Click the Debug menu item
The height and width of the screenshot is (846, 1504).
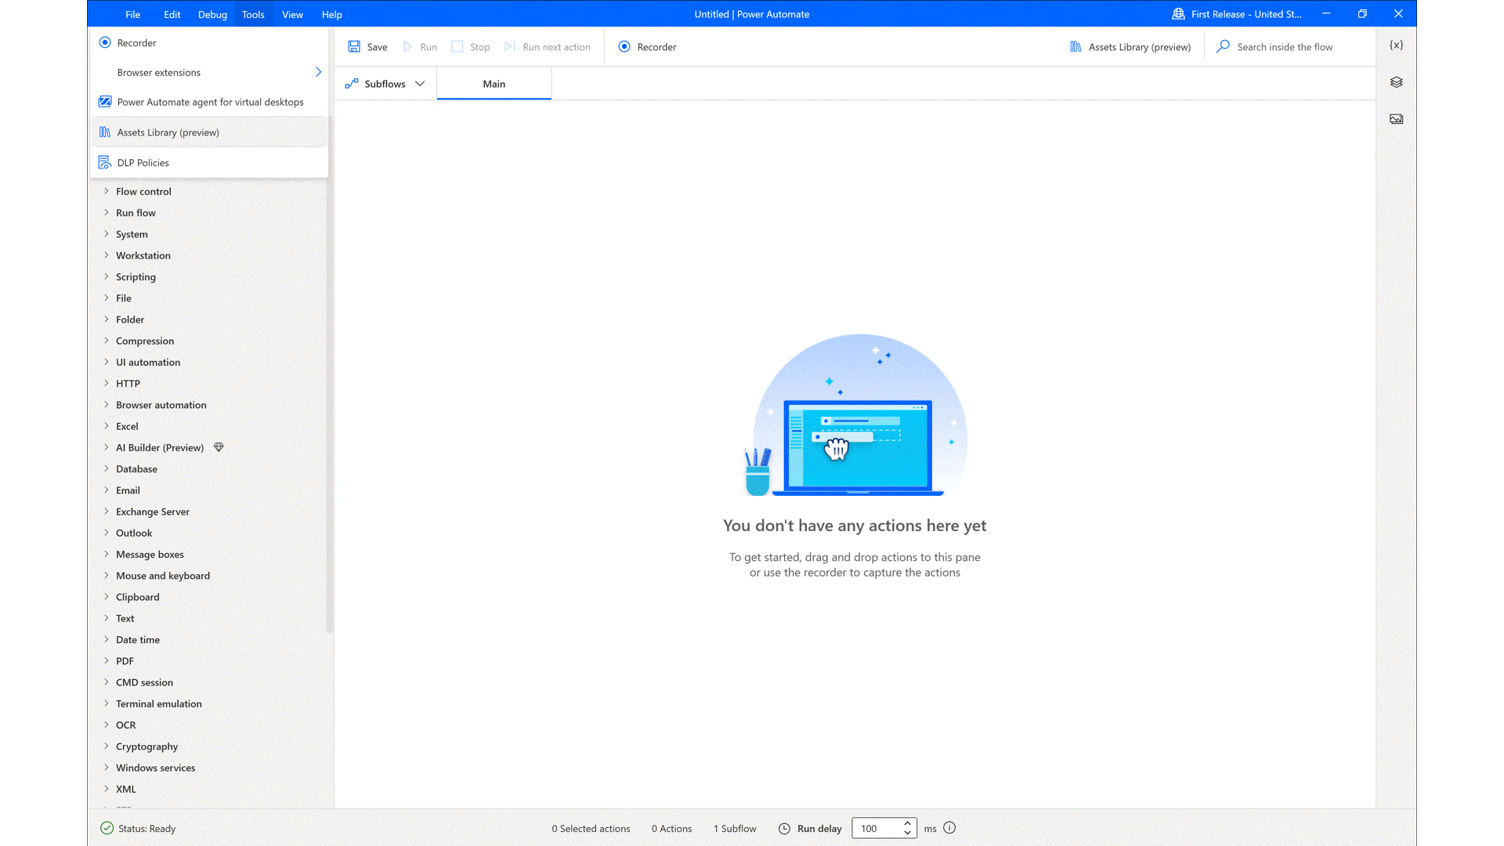(x=211, y=13)
